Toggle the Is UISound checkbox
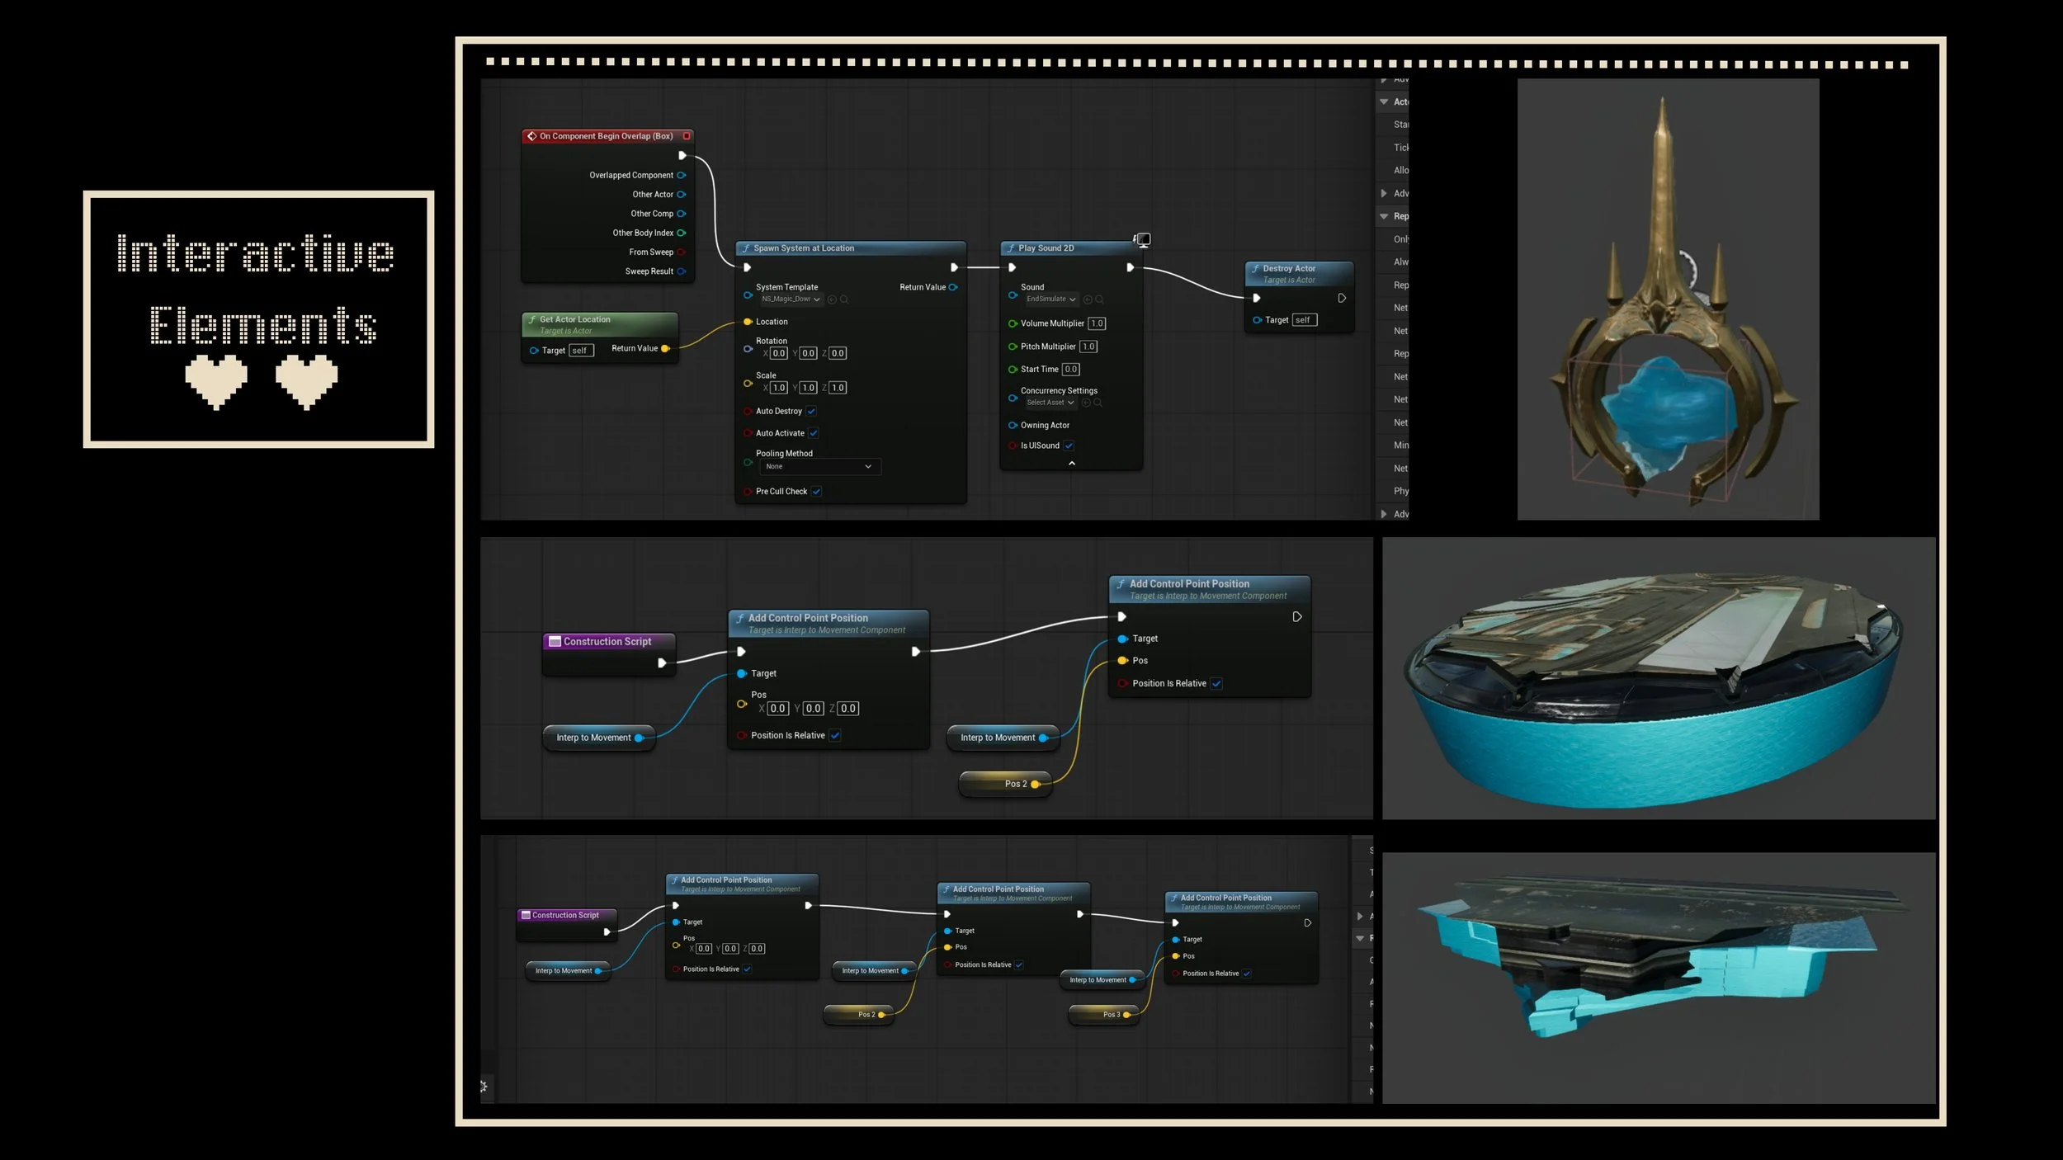This screenshot has width=2063, height=1160. (1069, 446)
